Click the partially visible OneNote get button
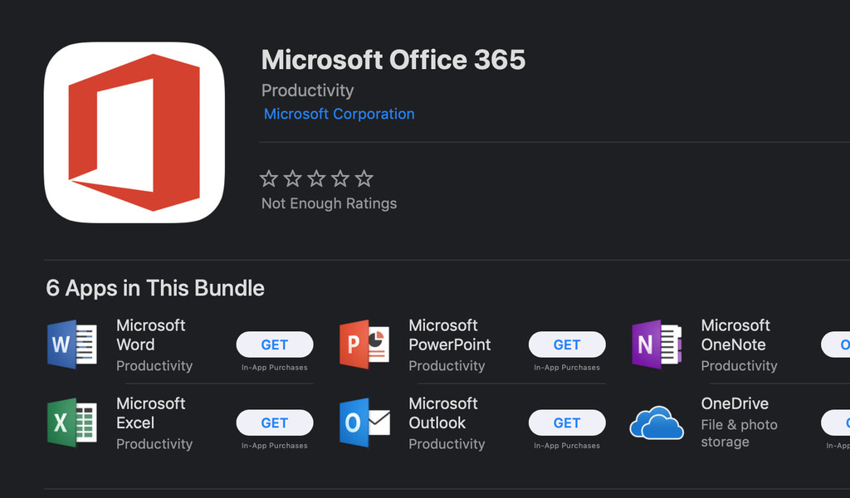Screen dimensions: 850x498 tap(836, 344)
